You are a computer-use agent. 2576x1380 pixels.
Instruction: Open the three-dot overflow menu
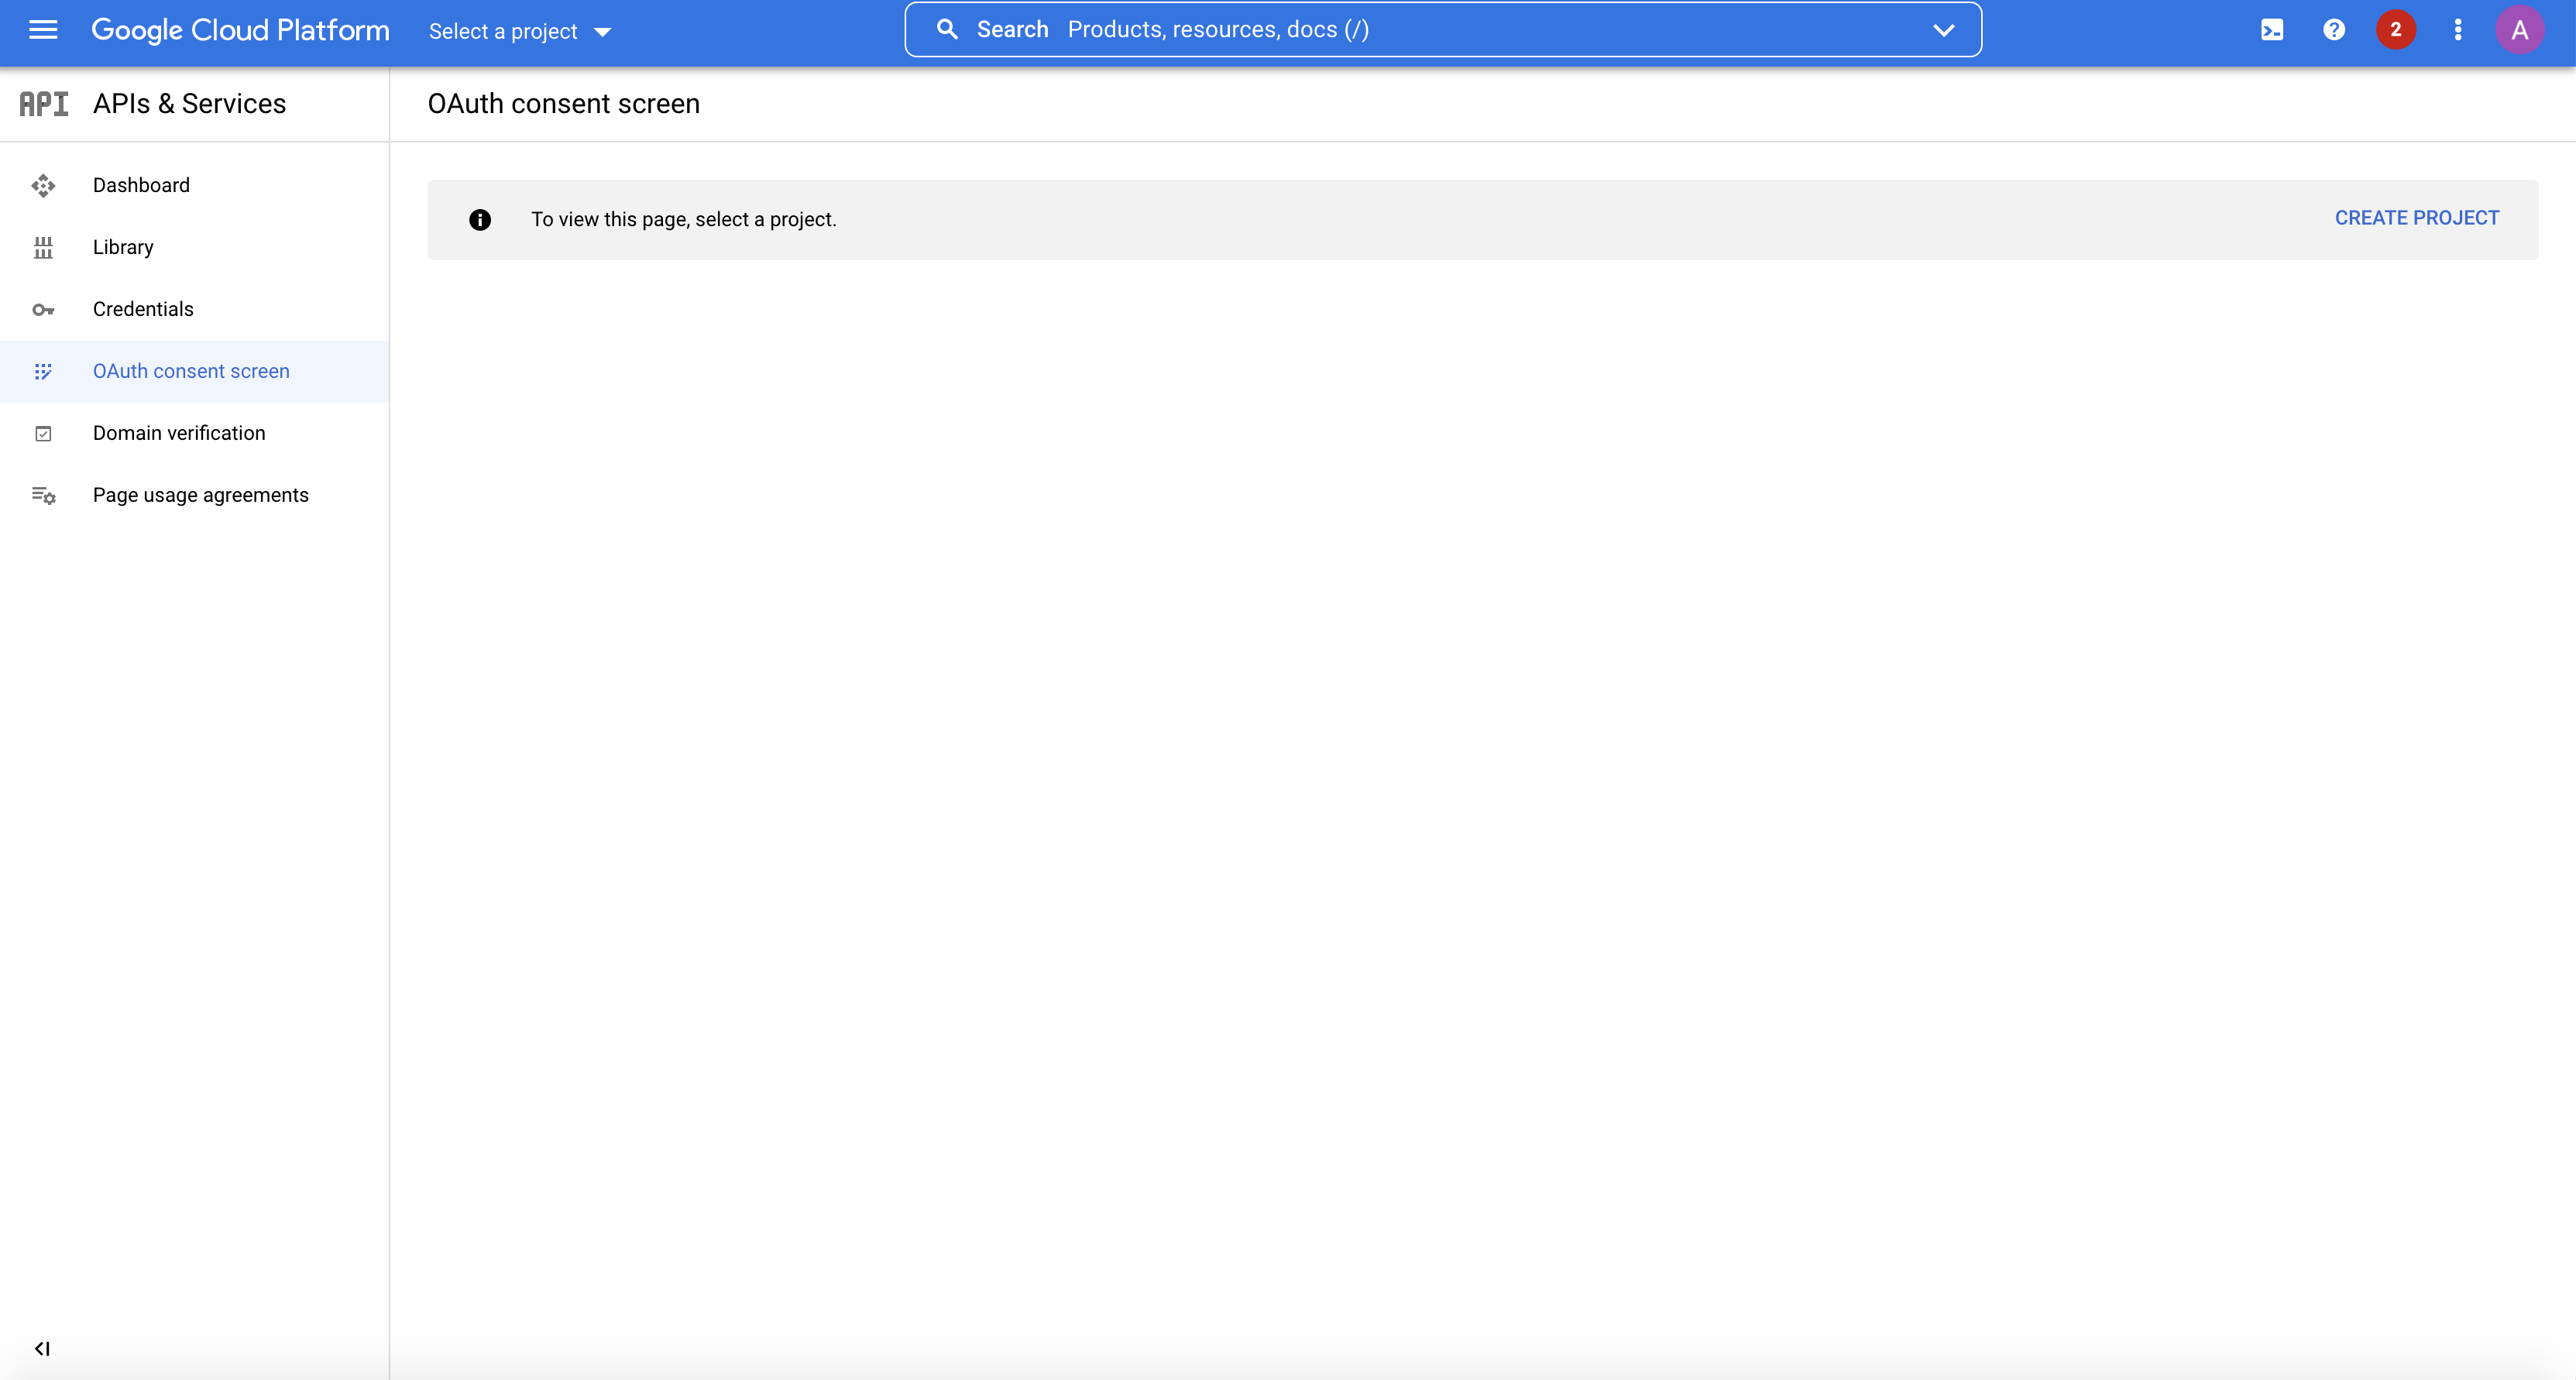point(2458,29)
